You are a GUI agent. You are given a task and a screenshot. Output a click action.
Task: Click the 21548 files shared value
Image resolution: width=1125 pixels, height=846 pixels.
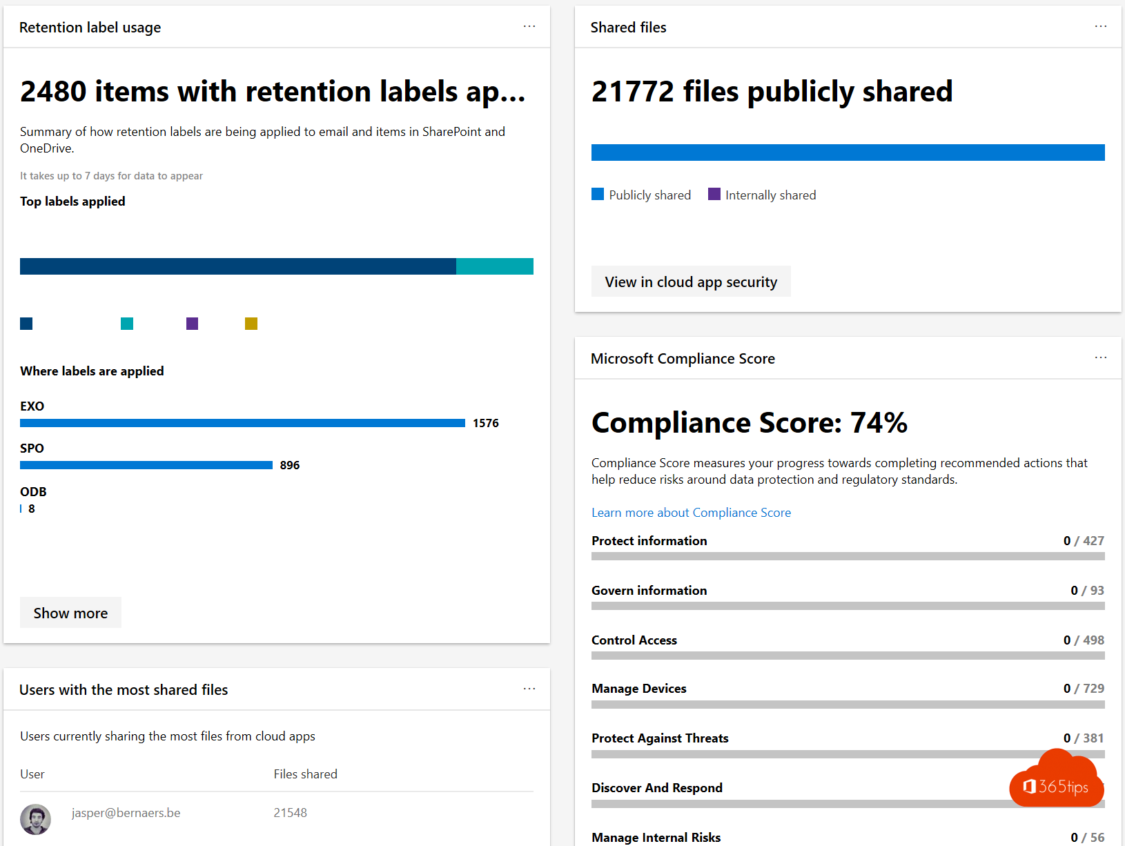[x=290, y=813]
